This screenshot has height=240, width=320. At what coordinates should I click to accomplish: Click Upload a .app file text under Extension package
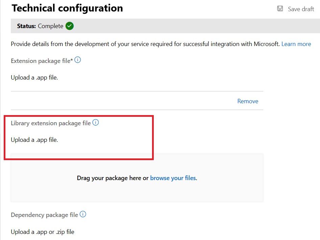coord(34,78)
